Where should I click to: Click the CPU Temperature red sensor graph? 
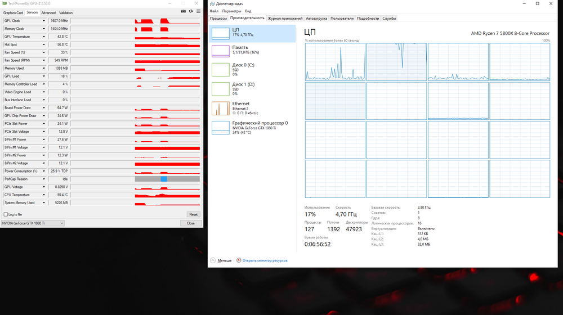coord(167,195)
